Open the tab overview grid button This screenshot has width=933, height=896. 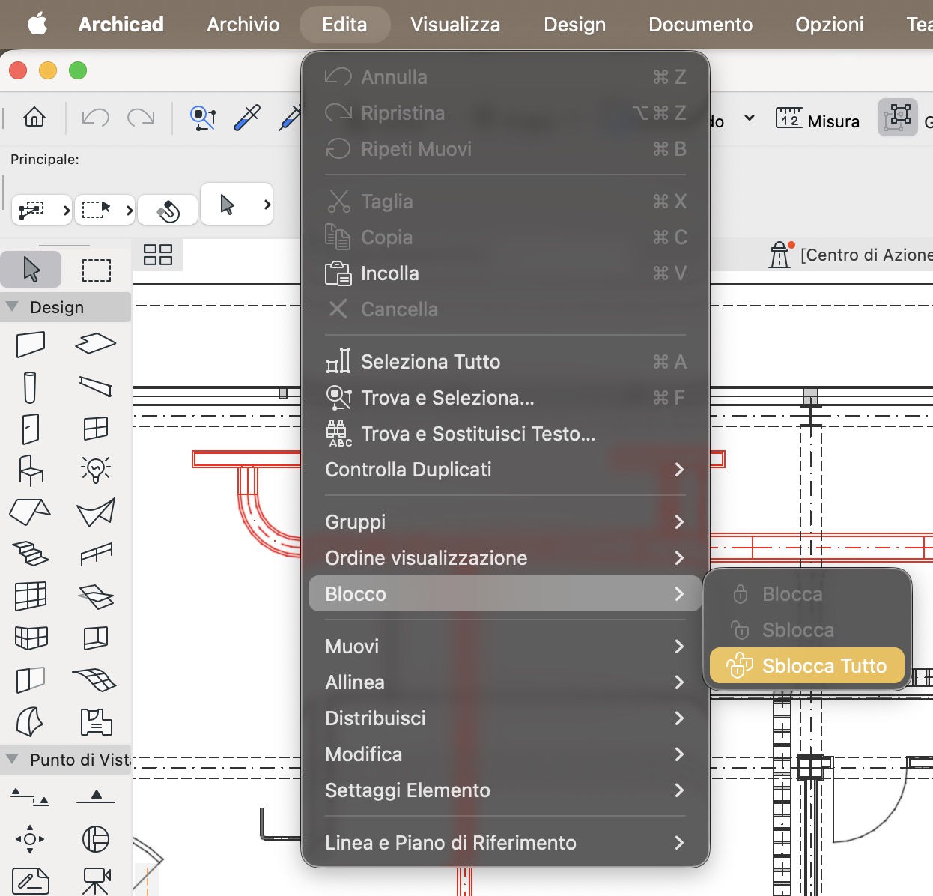(158, 255)
